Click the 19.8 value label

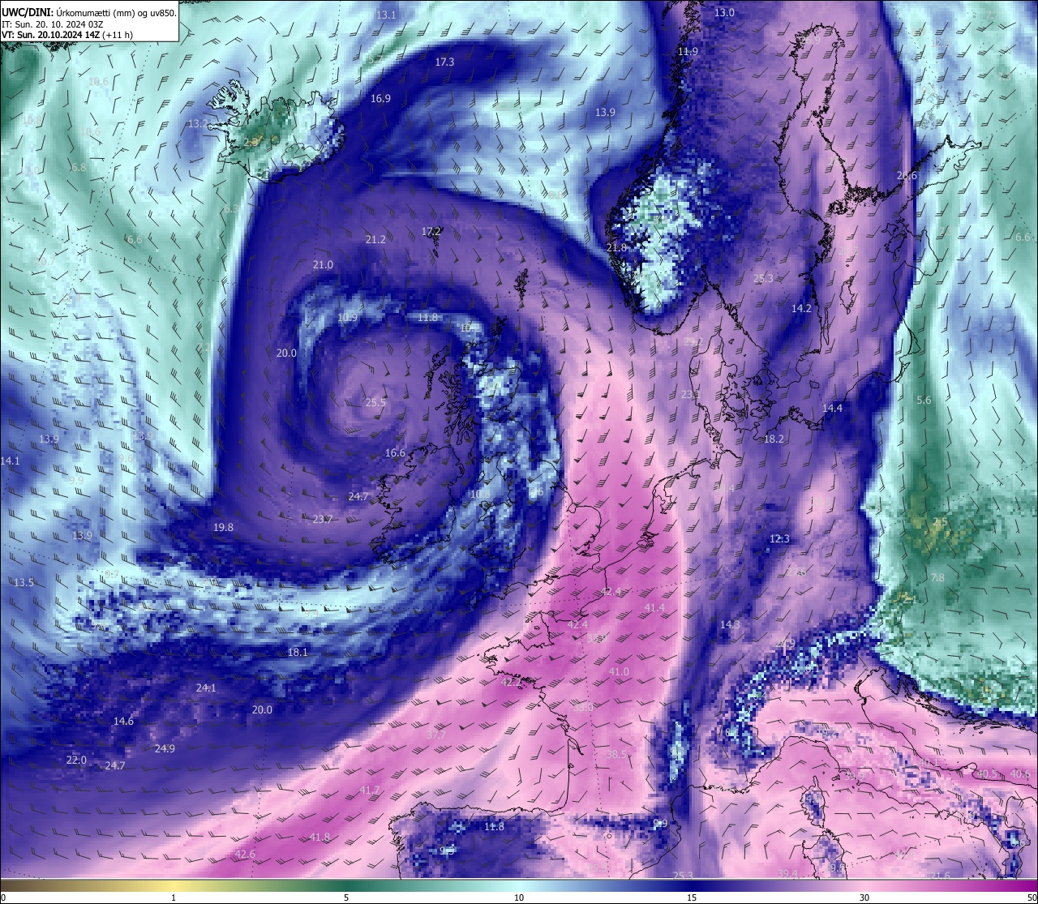(223, 527)
